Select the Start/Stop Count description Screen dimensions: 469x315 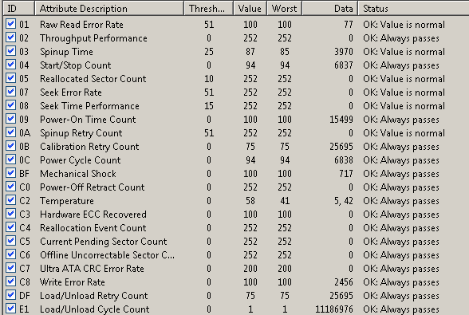pyautogui.click(x=75, y=65)
